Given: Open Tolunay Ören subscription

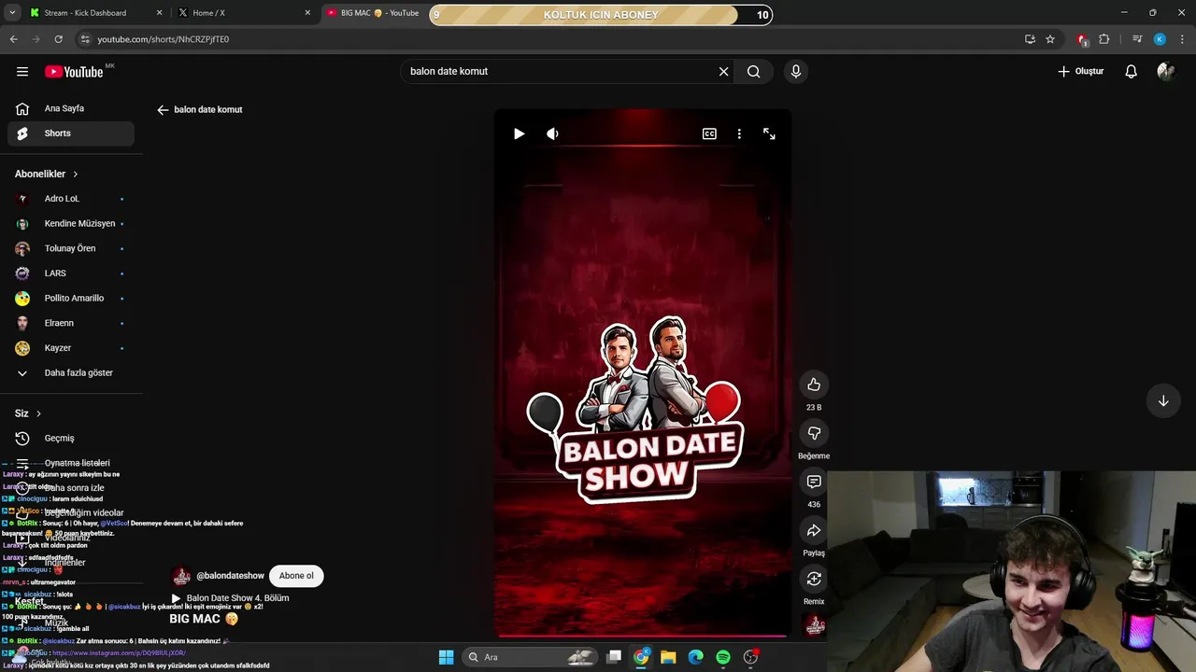Looking at the screenshot, I should point(71,248).
